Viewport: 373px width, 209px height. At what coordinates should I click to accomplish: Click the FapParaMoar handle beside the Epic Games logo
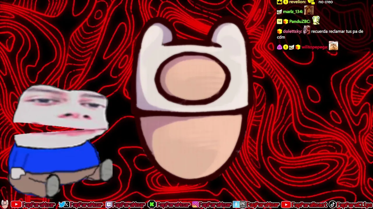pos(263,205)
